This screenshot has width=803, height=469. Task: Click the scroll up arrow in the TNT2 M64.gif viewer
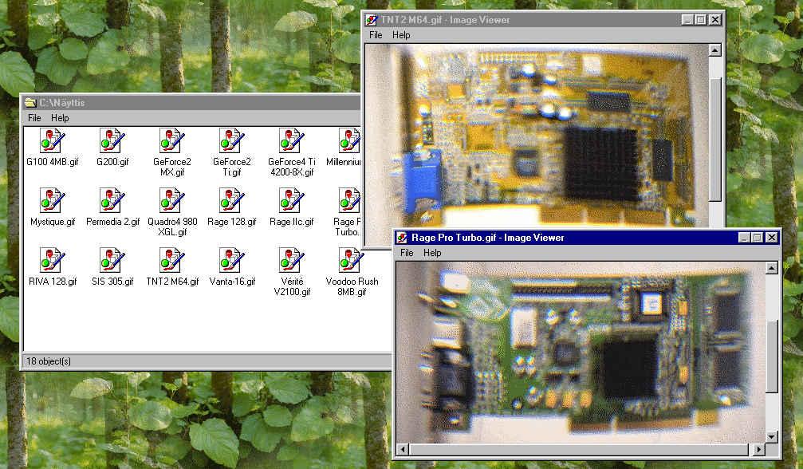pyautogui.click(x=715, y=50)
